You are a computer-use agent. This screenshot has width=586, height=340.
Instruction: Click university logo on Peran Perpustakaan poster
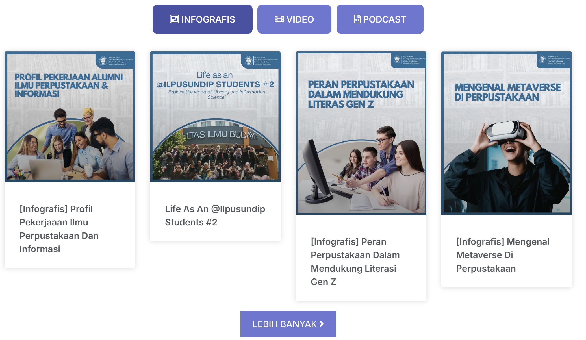coord(397,59)
